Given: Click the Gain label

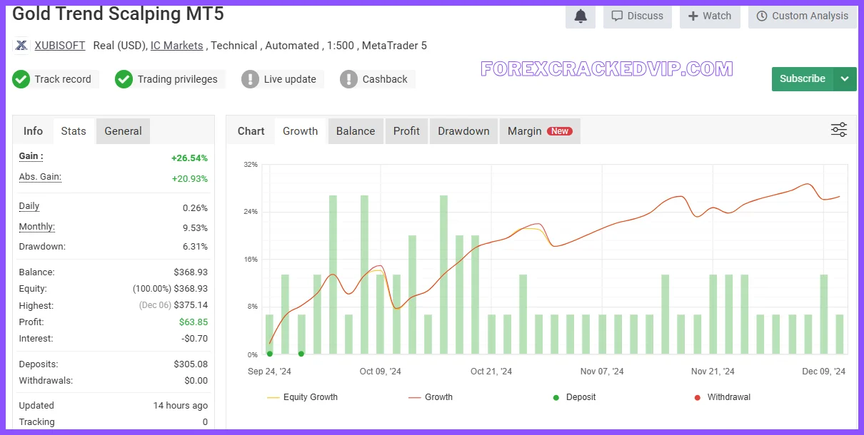Looking at the screenshot, I should pos(31,156).
